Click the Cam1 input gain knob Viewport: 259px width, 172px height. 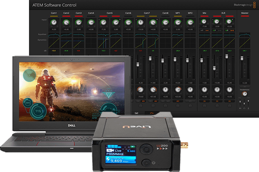tap(54, 22)
